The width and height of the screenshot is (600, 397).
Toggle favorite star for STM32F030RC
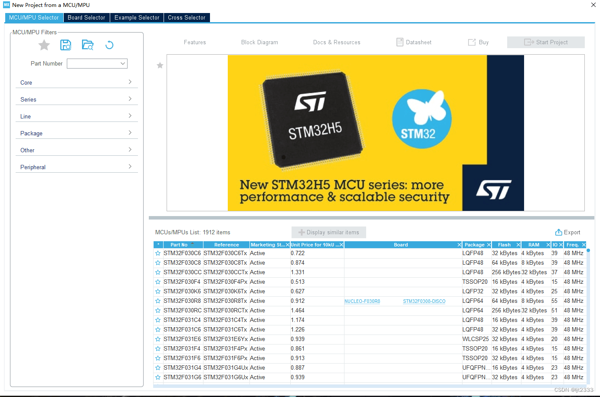point(158,311)
